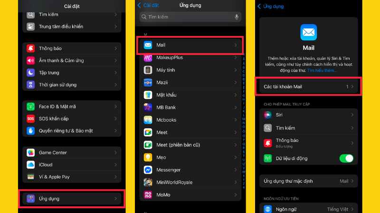Open Ứng dụng in Settings list

click(x=71, y=198)
